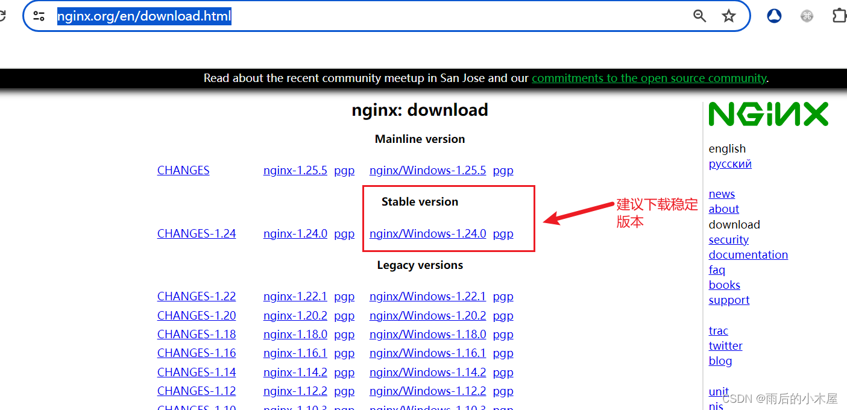Open the mainline CHANGES link
This screenshot has height=410, width=847.
click(183, 171)
